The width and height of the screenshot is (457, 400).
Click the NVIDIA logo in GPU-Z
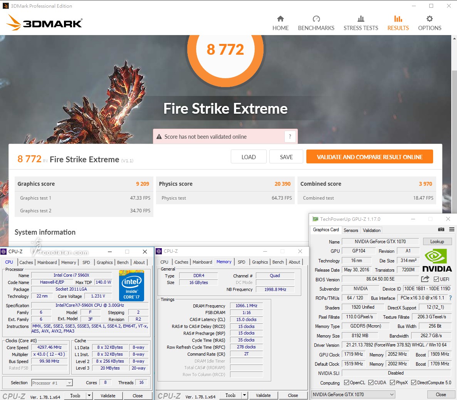point(437,261)
